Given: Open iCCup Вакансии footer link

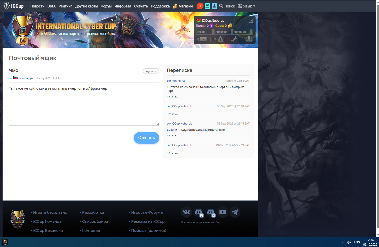Looking at the screenshot, I should coord(48,230).
